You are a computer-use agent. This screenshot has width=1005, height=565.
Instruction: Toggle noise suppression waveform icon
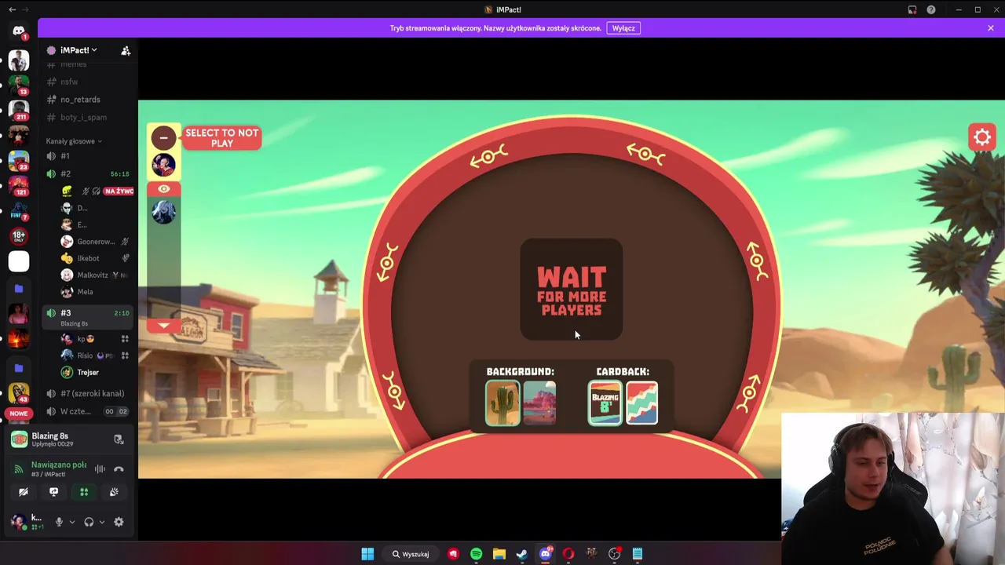pos(100,469)
